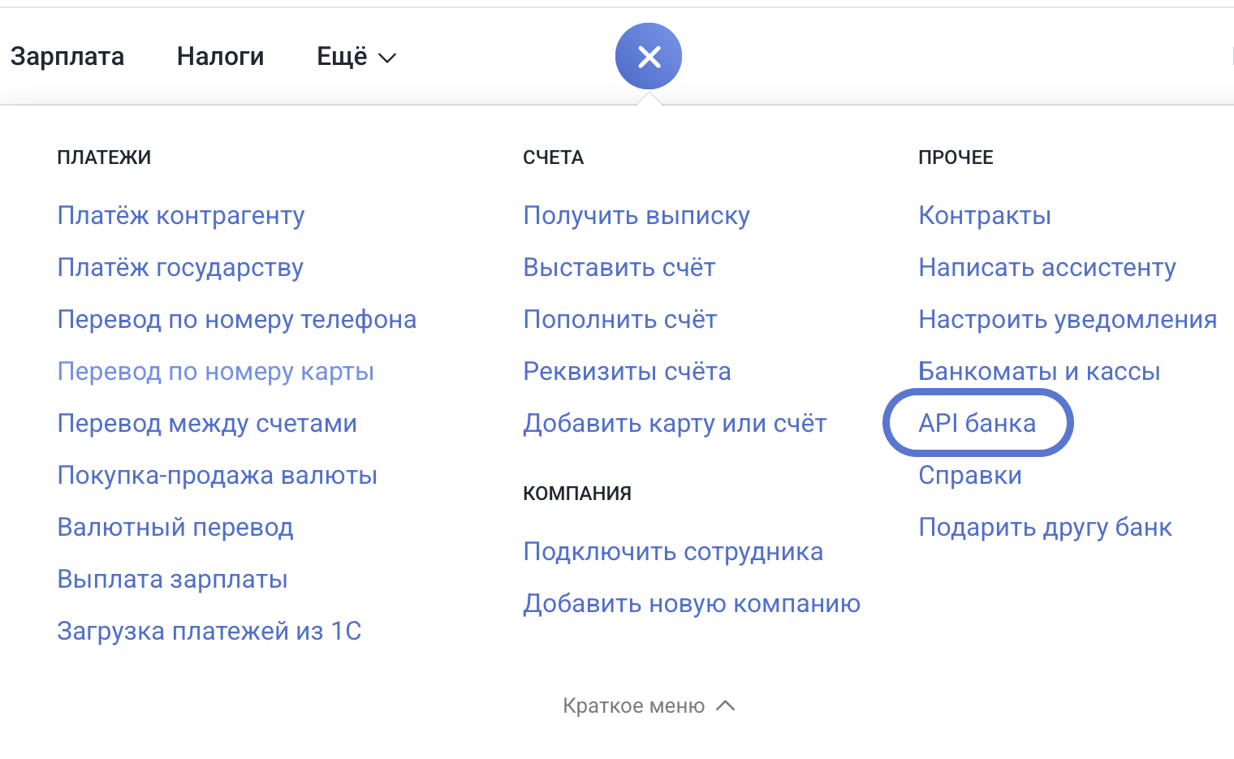
Task: Open Реквизиты счёта
Action: (627, 371)
